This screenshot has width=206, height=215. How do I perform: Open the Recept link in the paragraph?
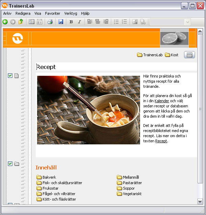pyautogui.click(x=161, y=141)
